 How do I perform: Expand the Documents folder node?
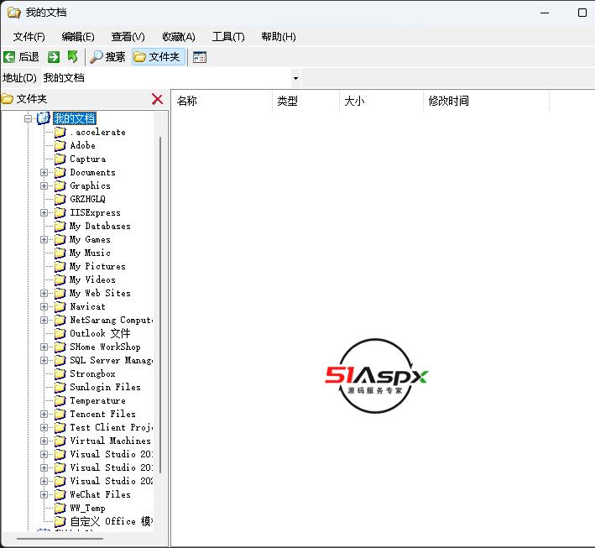[x=44, y=172]
